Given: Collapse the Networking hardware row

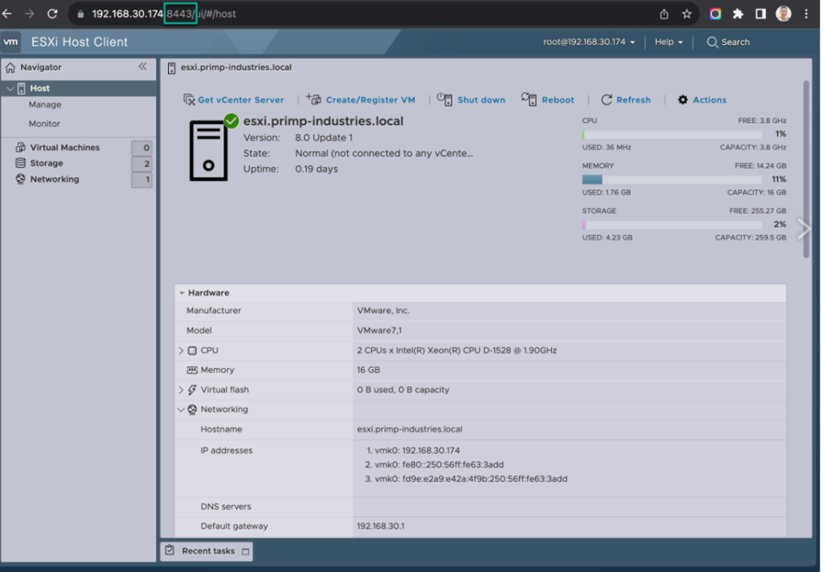Looking at the screenshot, I should point(181,410).
